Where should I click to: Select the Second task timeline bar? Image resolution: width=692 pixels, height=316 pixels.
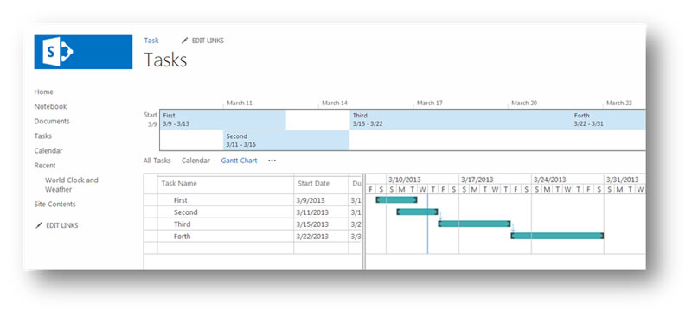click(x=286, y=140)
